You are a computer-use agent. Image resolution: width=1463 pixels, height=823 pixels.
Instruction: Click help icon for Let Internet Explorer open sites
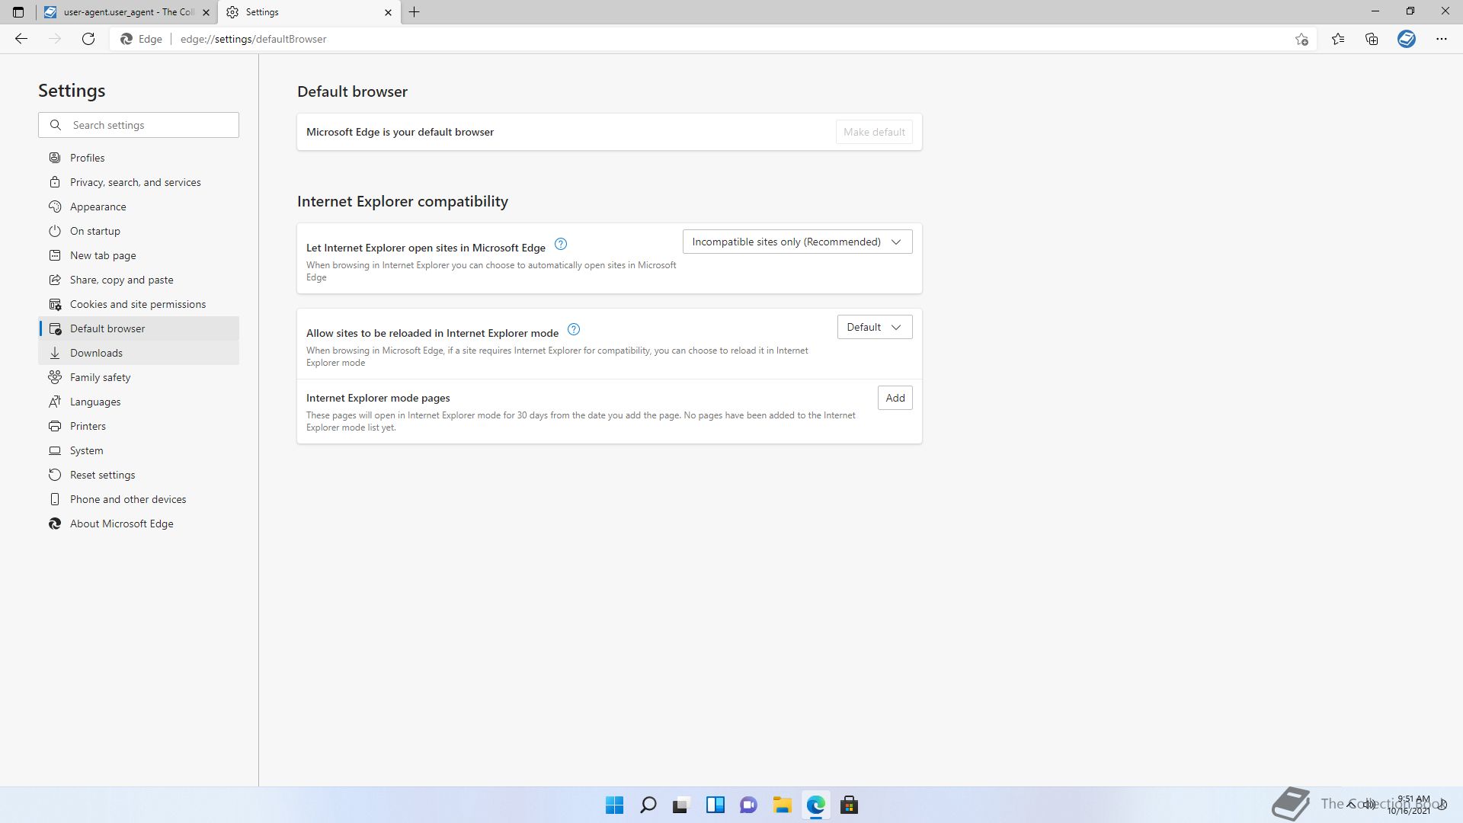coord(561,244)
